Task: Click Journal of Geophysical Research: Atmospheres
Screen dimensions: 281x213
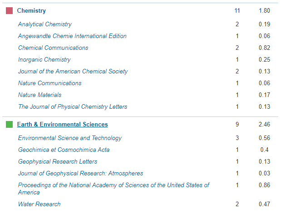Action: point(80,174)
